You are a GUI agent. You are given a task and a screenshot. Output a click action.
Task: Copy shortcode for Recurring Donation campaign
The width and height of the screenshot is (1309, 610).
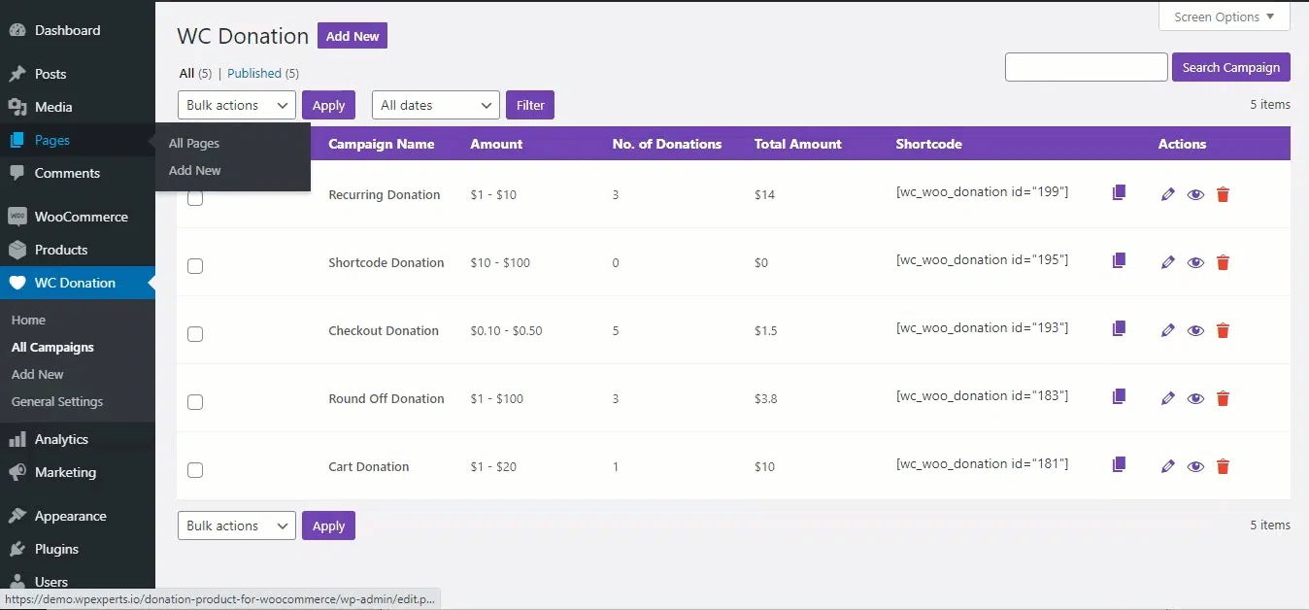1119,192
